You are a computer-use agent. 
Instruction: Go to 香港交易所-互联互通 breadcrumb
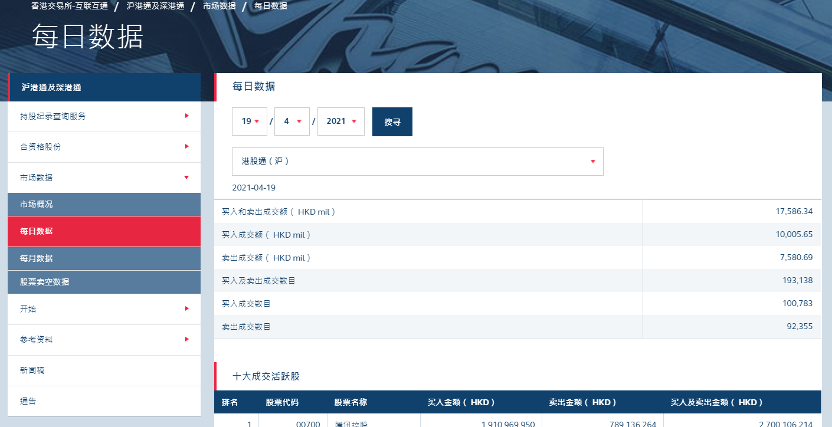tap(70, 6)
